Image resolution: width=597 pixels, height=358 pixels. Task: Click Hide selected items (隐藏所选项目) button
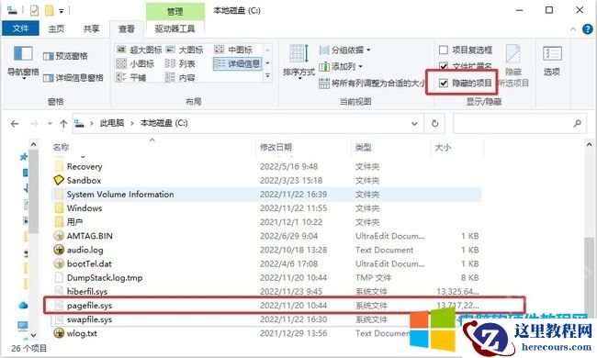pos(513,66)
